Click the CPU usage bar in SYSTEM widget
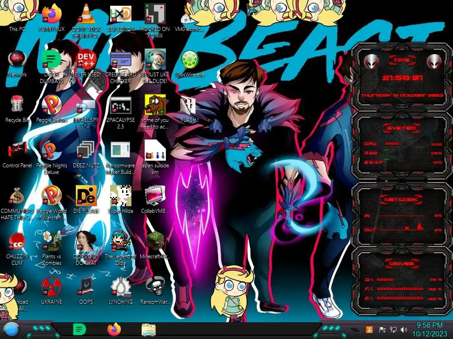Viewport: 453px width, 339px height. (x=392, y=143)
